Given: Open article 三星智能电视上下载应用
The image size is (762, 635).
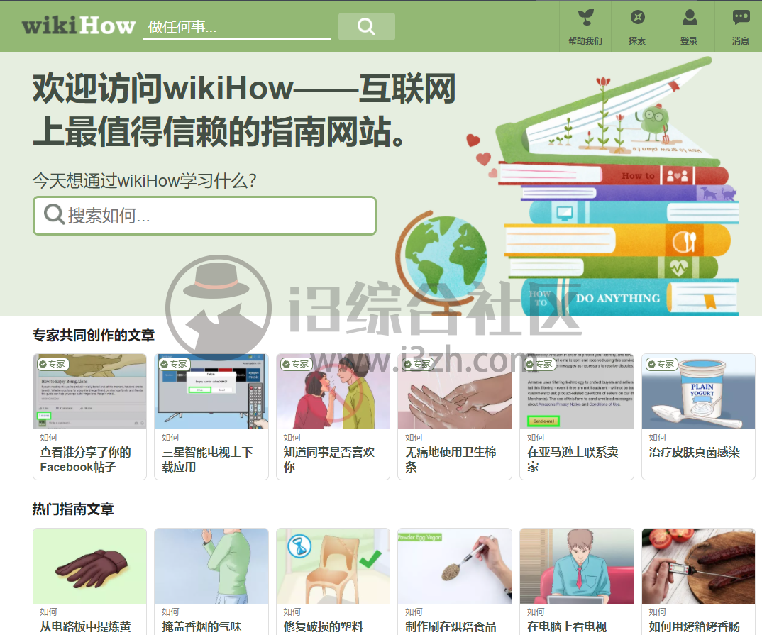Looking at the screenshot, I should tap(207, 460).
